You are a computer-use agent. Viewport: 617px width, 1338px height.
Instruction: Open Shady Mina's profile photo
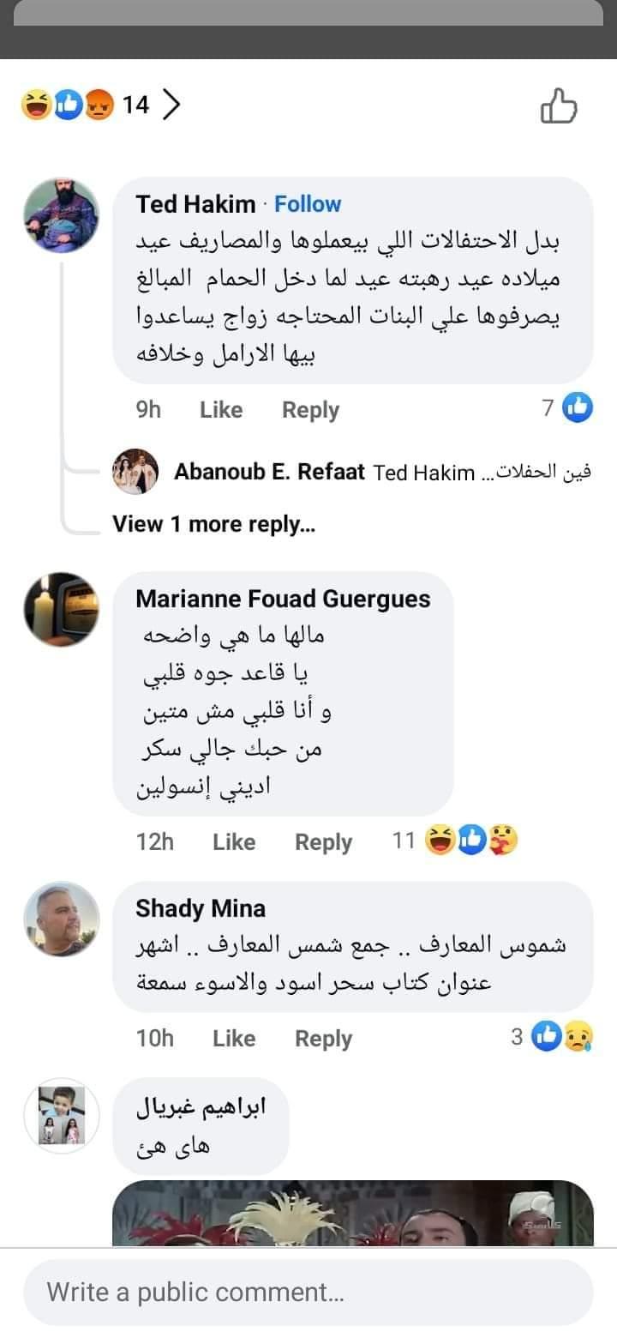click(61, 919)
